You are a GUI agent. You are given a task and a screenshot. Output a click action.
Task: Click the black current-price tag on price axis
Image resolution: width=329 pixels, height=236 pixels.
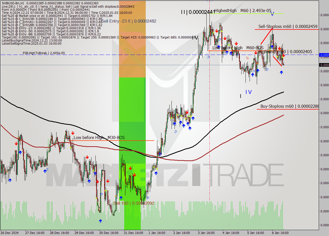click(324, 65)
